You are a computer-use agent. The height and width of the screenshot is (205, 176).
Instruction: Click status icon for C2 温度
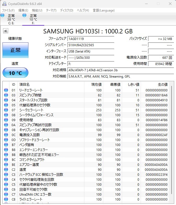tap(6, 169)
